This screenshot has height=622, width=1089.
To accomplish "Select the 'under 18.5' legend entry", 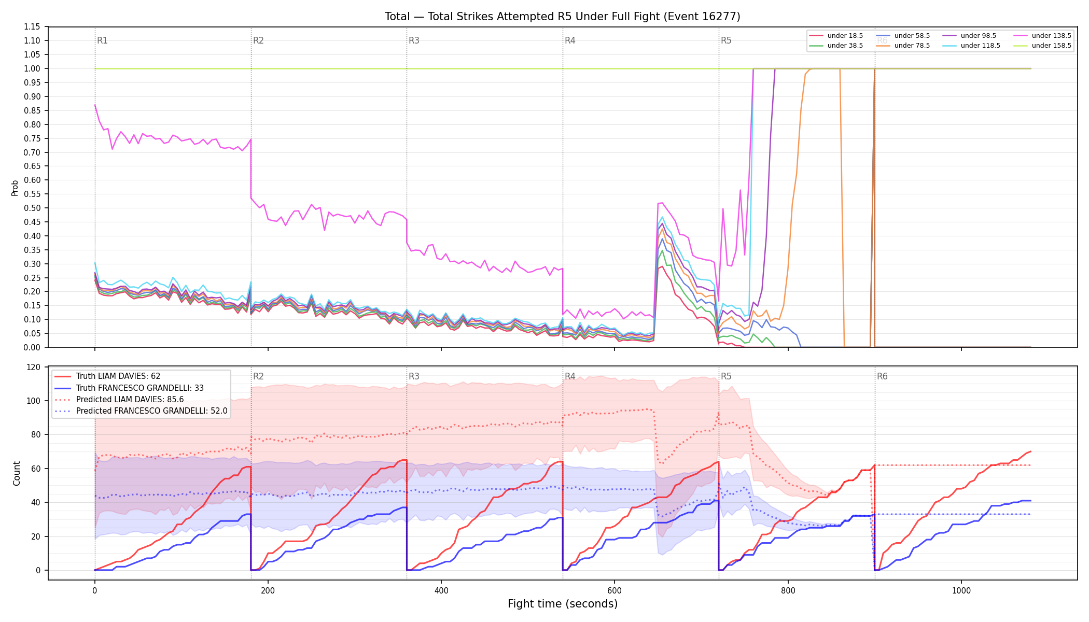I will click(836, 36).
